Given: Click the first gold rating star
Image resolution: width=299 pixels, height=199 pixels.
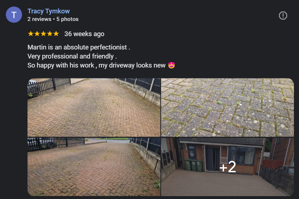Looking at the screenshot, I should click(31, 34).
